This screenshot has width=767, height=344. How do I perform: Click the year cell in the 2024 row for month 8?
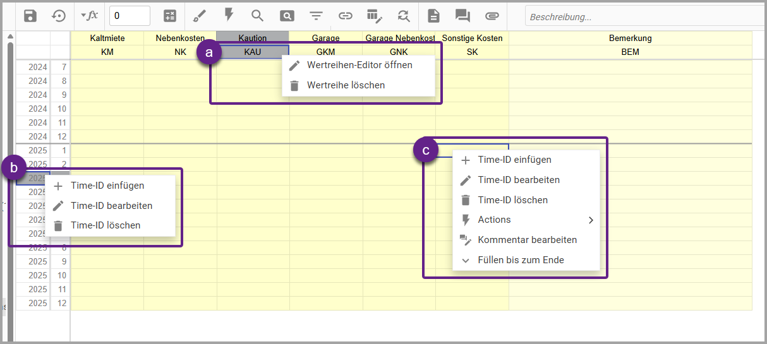(33, 81)
